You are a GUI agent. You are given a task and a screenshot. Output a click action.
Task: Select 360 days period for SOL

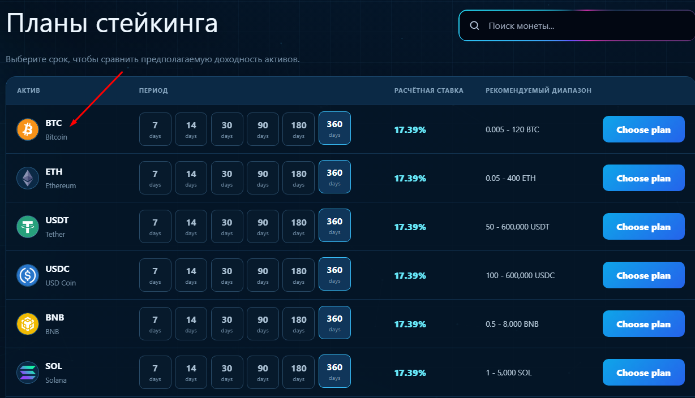tap(334, 371)
